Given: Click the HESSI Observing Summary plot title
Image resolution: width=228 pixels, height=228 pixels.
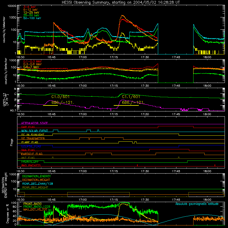Looking at the screenshot, I should coord(121,3).
